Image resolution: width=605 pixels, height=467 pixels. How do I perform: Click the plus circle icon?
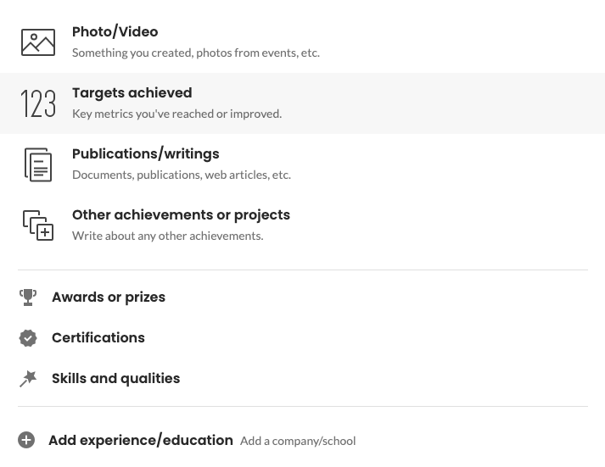(x=26, y=440)
